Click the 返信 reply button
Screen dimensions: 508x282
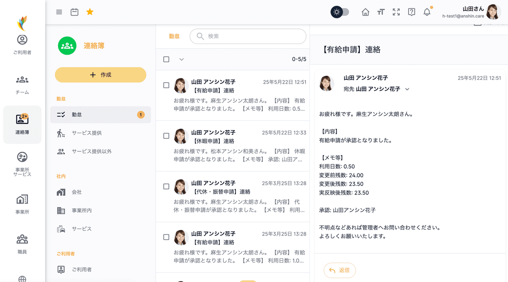[x=340, y=270]
